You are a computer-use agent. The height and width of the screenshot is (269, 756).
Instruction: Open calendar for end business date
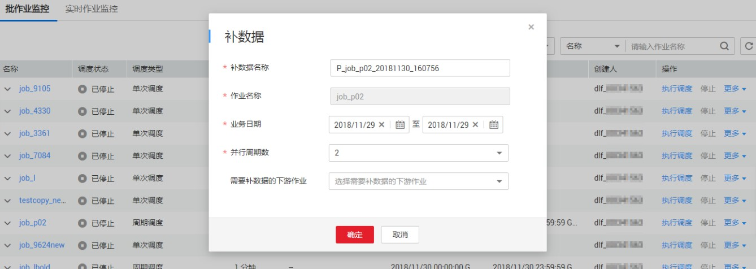tap(494, 125)
